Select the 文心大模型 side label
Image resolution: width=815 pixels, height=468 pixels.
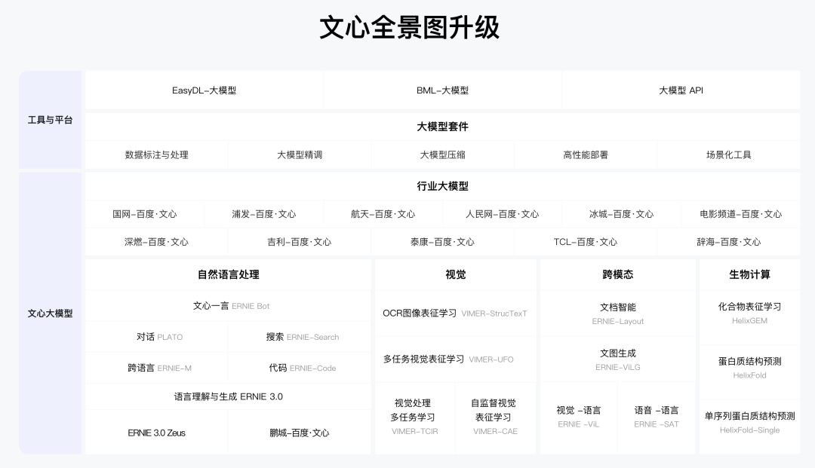pyautogui.click(x=50, y=314)
